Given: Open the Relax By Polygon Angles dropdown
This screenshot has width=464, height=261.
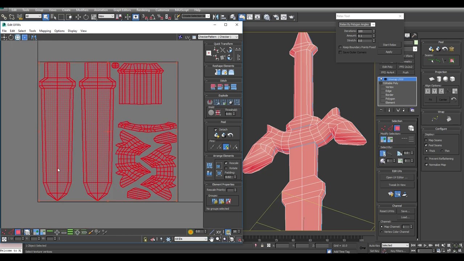Looking at the screenshot, I should (357, 24).
